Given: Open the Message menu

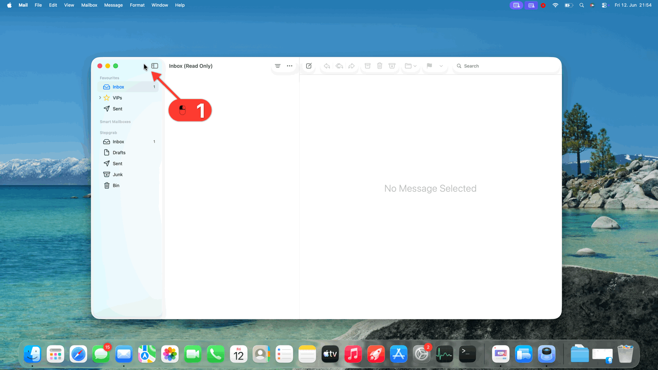Looking at the screenshot, I should pyautogui.click(x=113, y=5).
